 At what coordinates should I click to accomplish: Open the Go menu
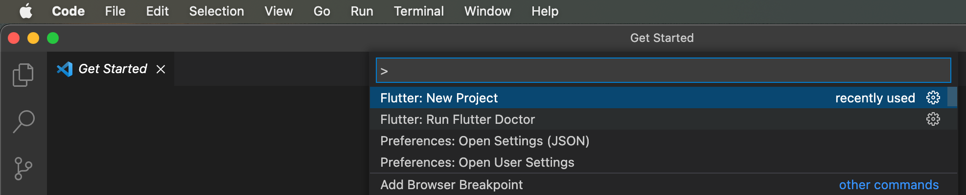point(322,11)
